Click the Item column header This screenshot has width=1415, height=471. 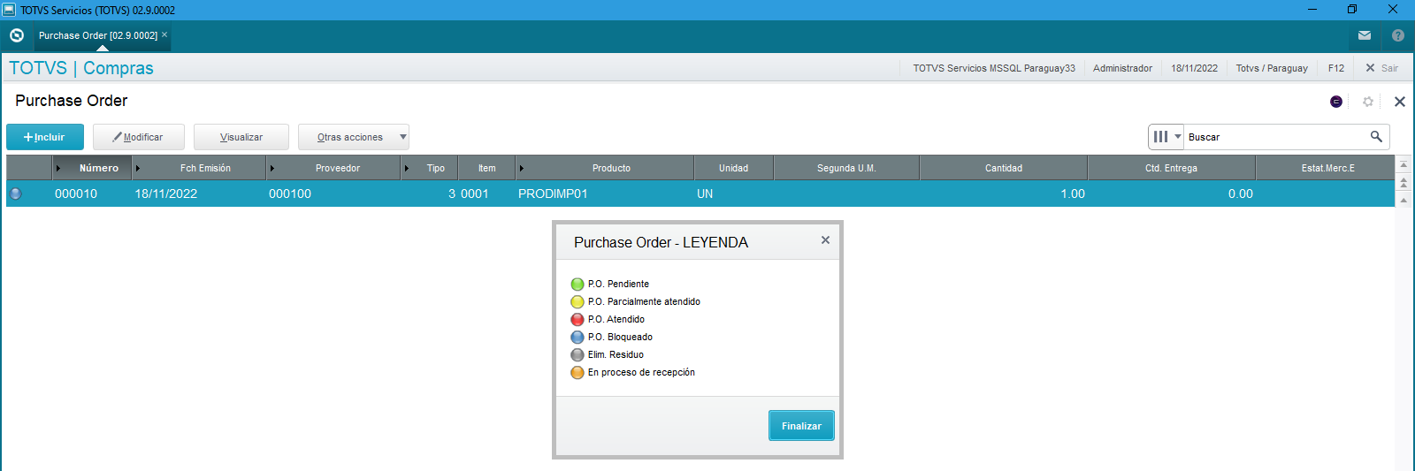tap(486, 168)
